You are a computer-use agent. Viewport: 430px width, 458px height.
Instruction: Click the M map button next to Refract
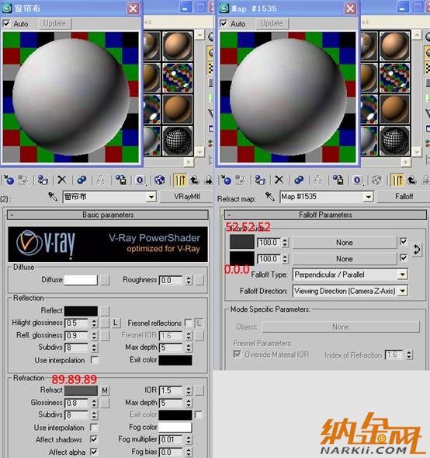(x=105, y=390)
